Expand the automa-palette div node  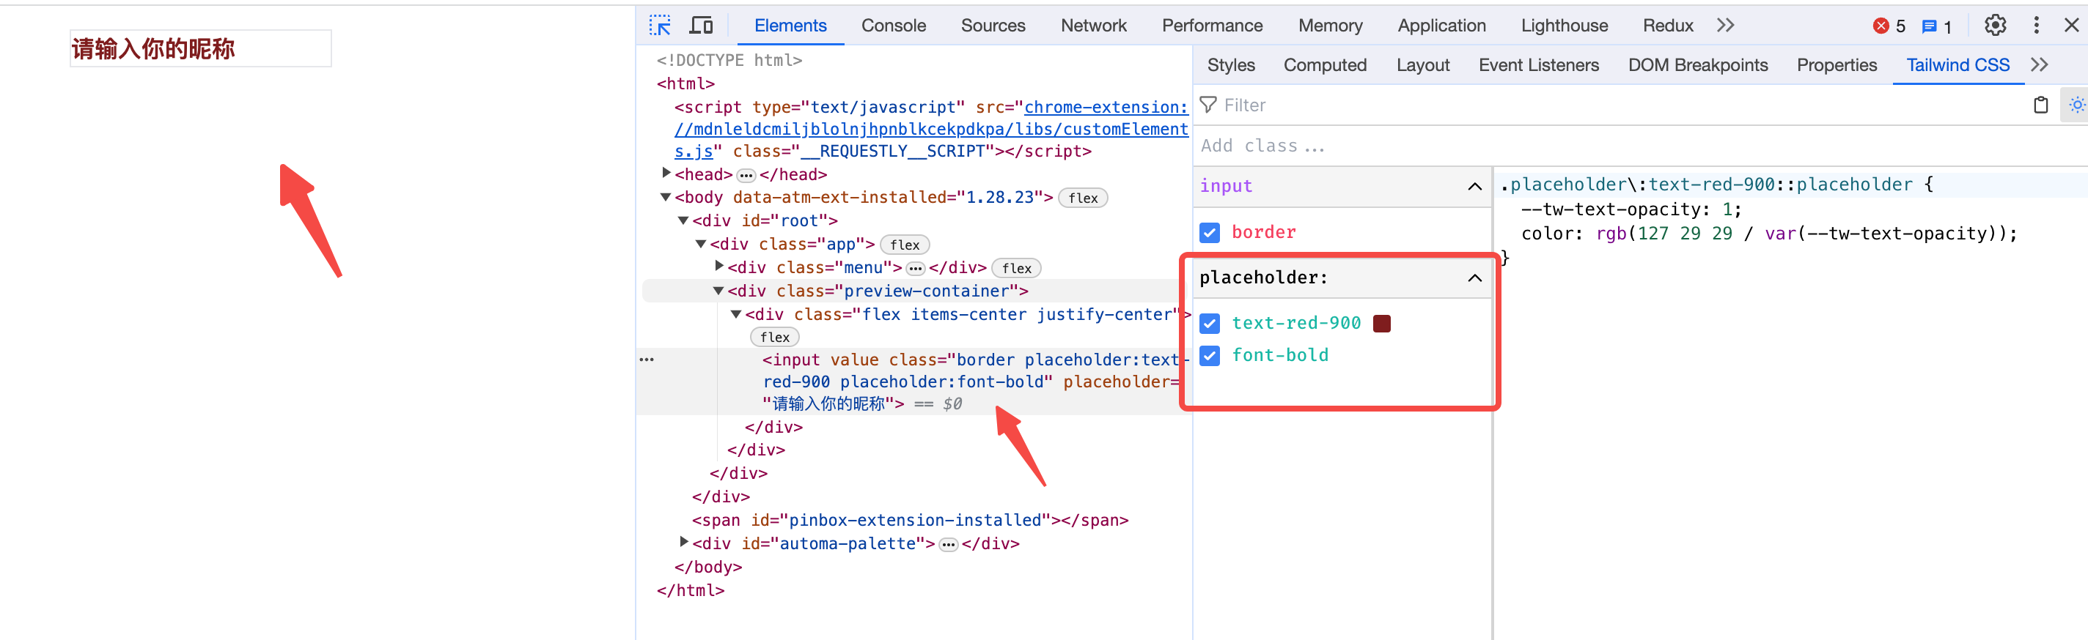[x=684, y=542]
